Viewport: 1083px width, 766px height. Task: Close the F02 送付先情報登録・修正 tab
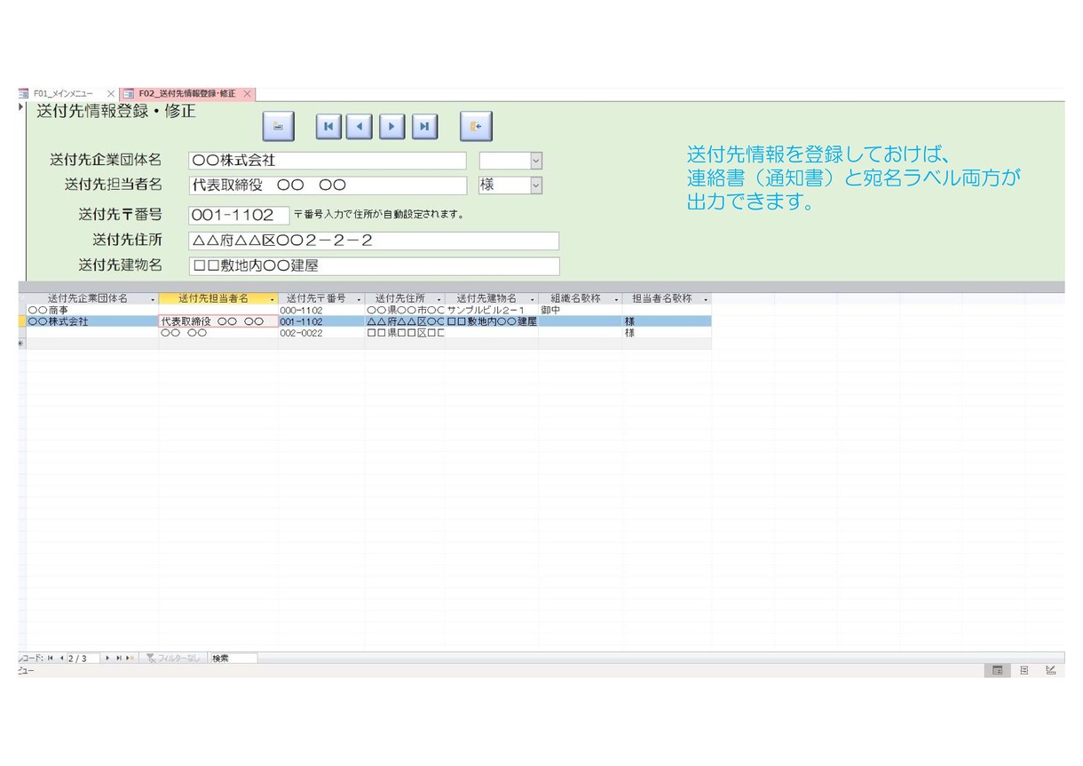coord(247,93)
